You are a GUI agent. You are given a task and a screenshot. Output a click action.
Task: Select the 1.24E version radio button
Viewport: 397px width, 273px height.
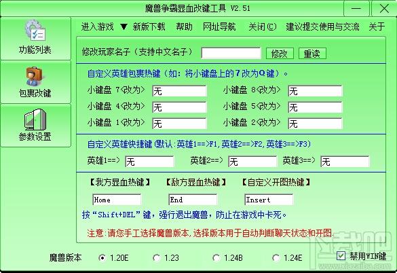276,258
